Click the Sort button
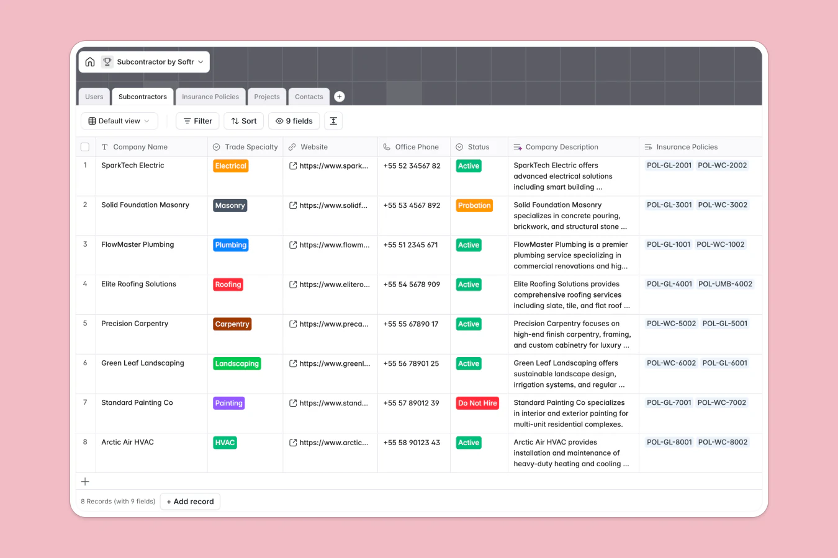This screenshot has height=558, width=838. coord(244,121)
